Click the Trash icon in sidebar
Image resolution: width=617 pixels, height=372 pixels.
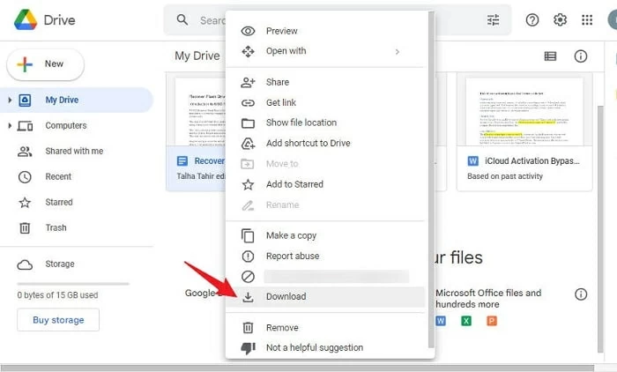26,227
